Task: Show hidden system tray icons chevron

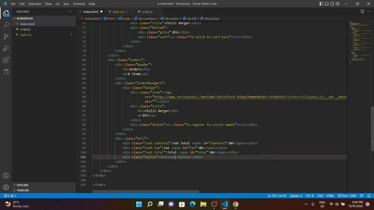Action: (306, 204)
